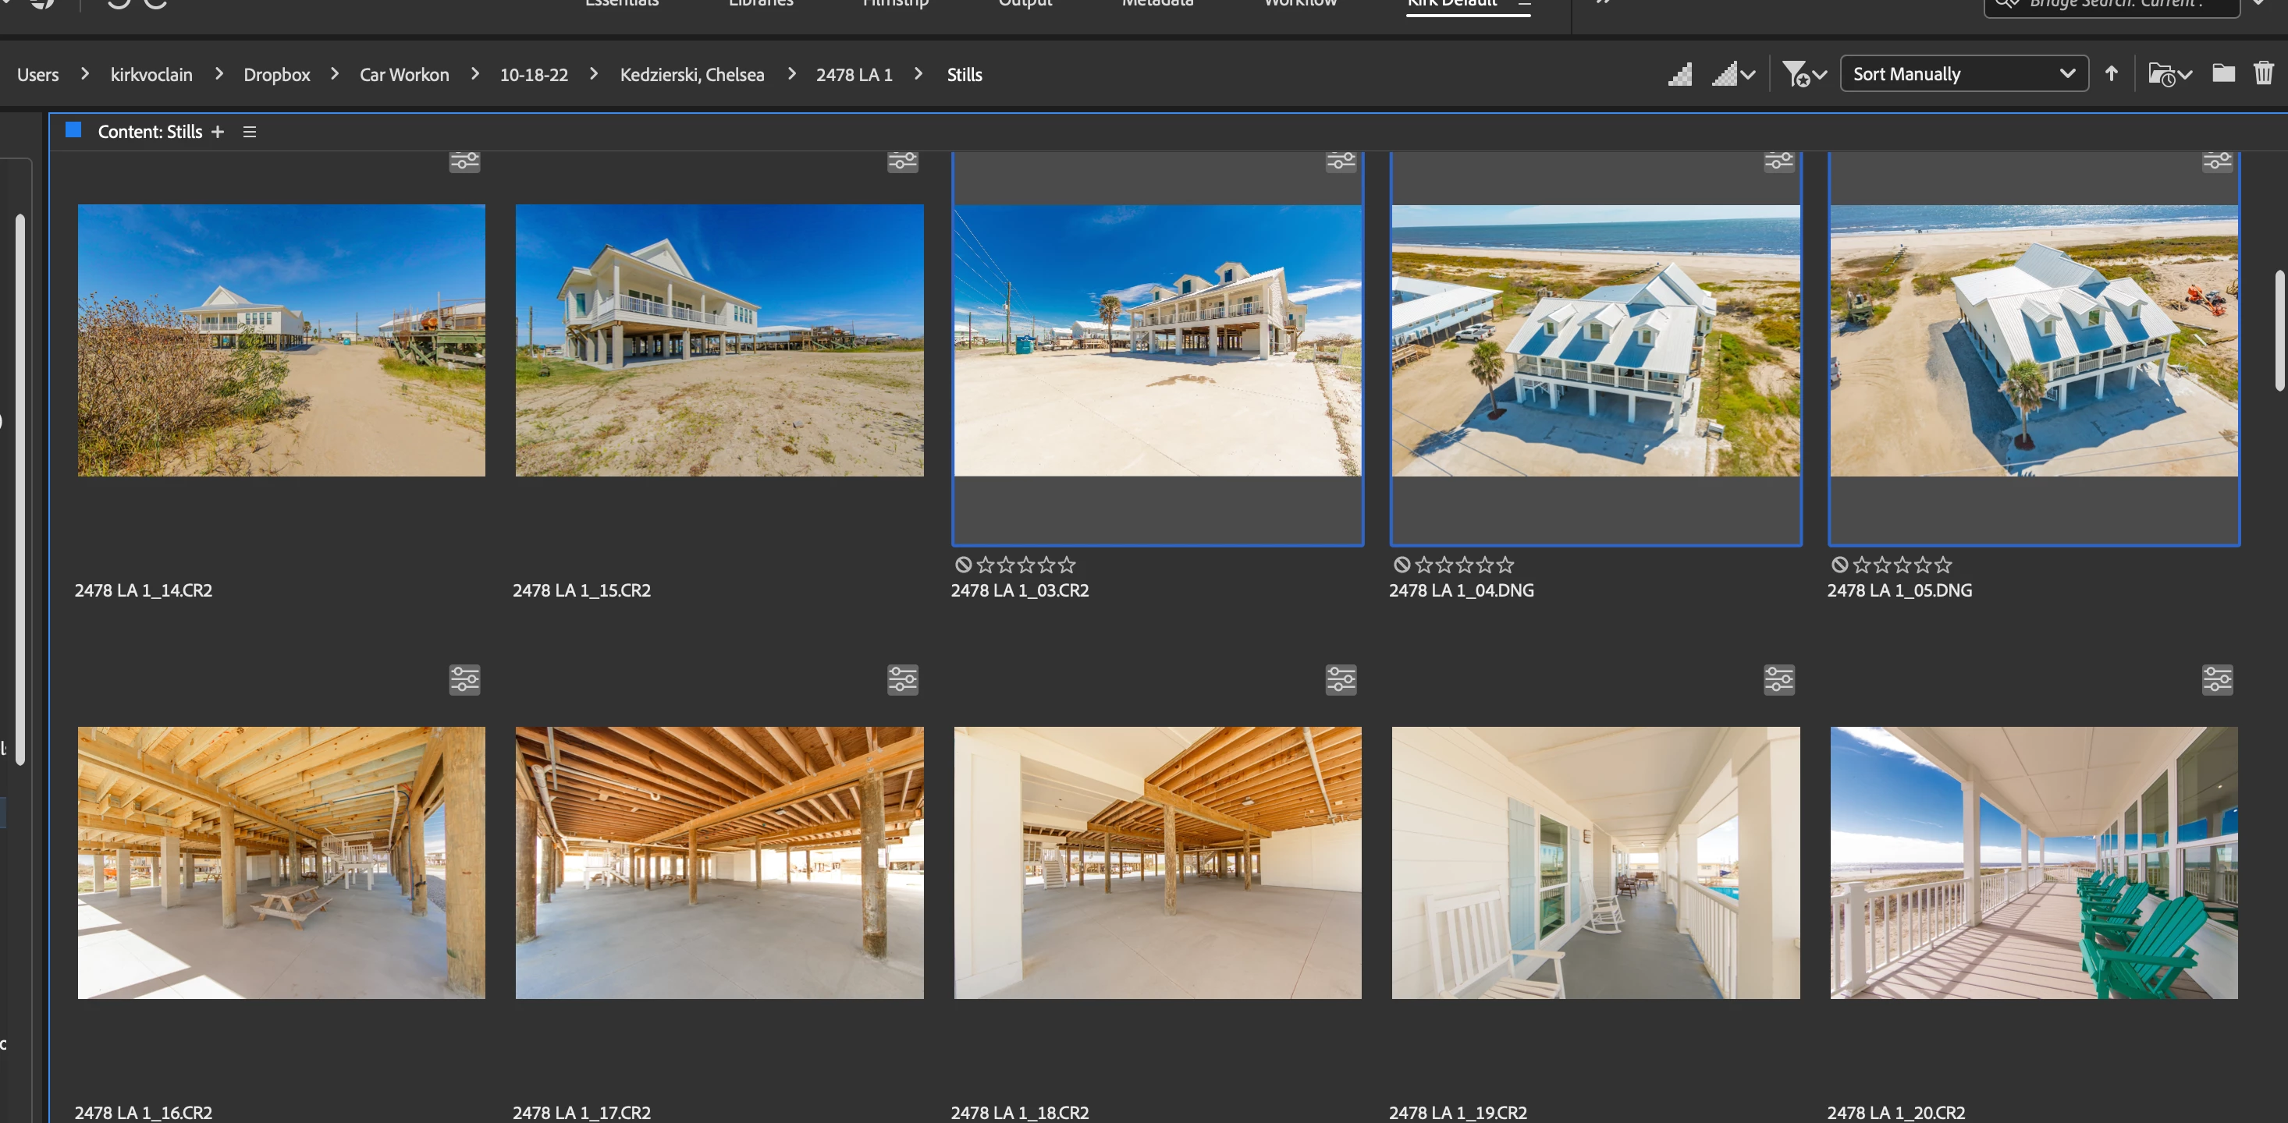Navigate to Dropbox in breadcrumb path

277,76
